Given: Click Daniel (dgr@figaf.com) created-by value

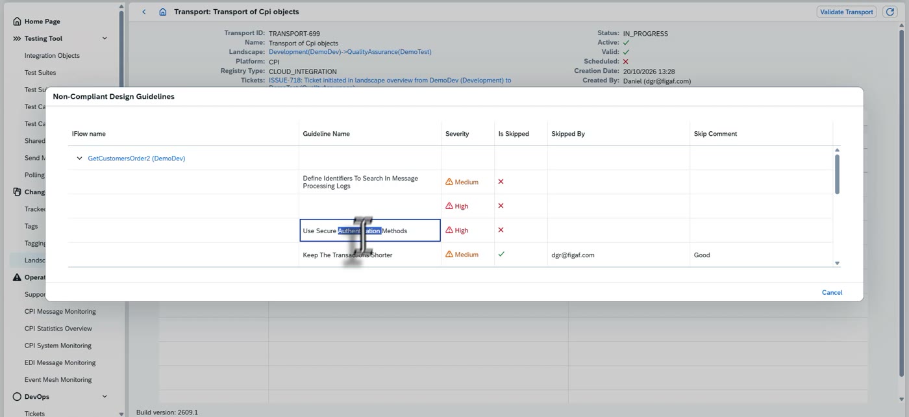Looking at the screenshot, I should coord(656,81).
